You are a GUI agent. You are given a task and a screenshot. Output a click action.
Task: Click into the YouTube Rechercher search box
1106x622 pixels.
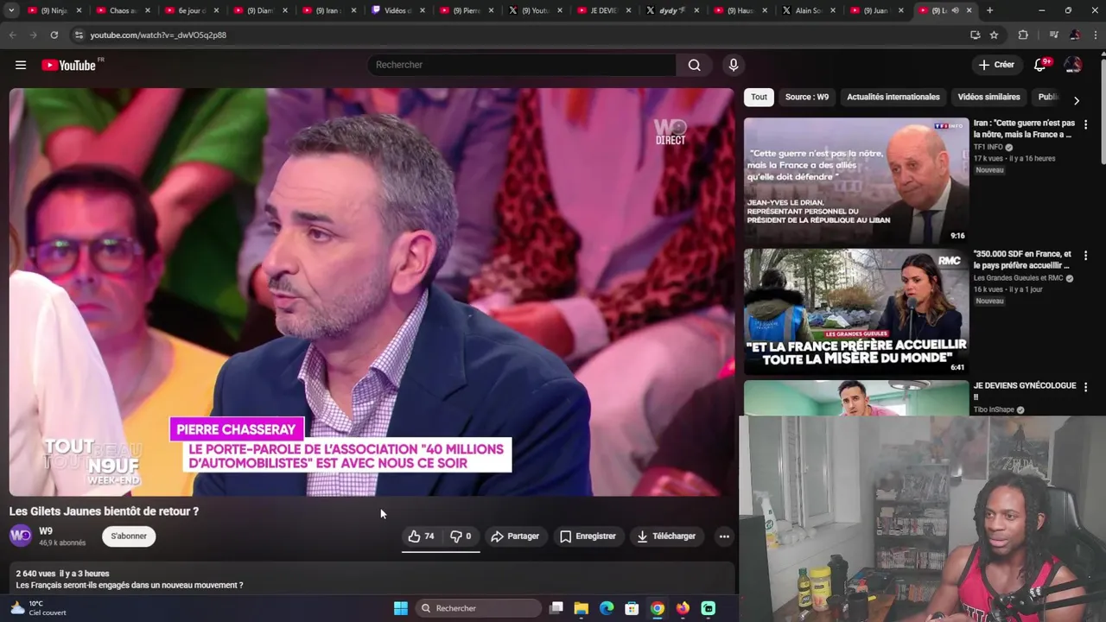522,65
